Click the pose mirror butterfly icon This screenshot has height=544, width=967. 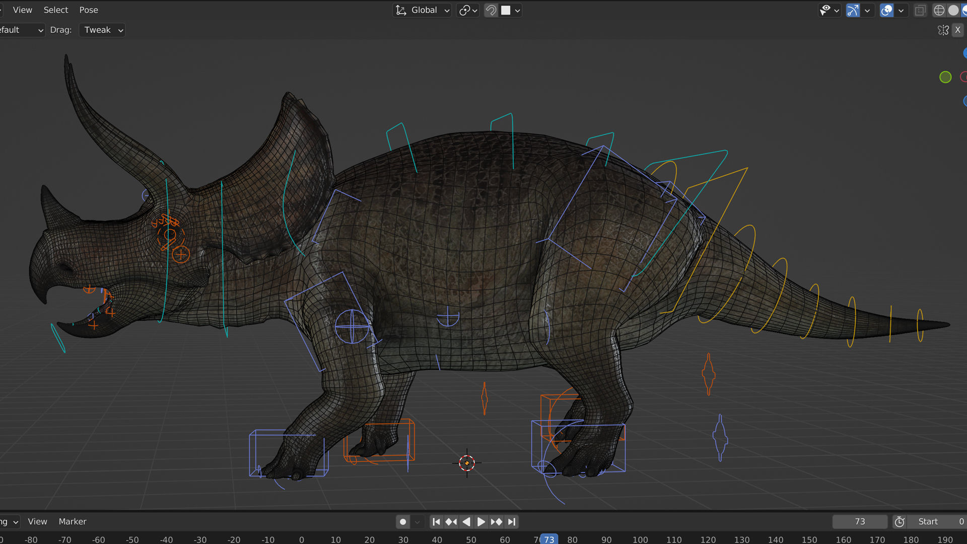click(943, 30)
